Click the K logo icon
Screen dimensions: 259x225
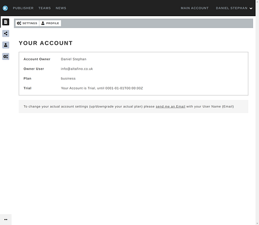point(5,8)
